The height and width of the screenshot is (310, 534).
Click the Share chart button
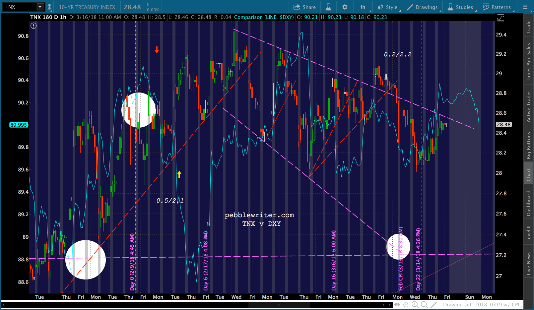coord(304,7)
